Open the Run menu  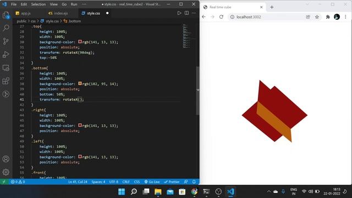[74, 4]
